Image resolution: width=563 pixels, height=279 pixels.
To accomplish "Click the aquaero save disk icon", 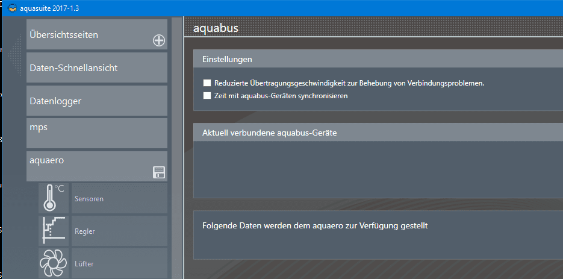I will pyautogui.click(x=159, y=172).
